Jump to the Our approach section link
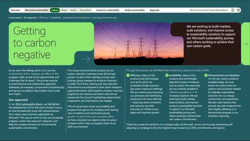The height and width of the screenshot is (141, 250). click(x=30, y=18)
